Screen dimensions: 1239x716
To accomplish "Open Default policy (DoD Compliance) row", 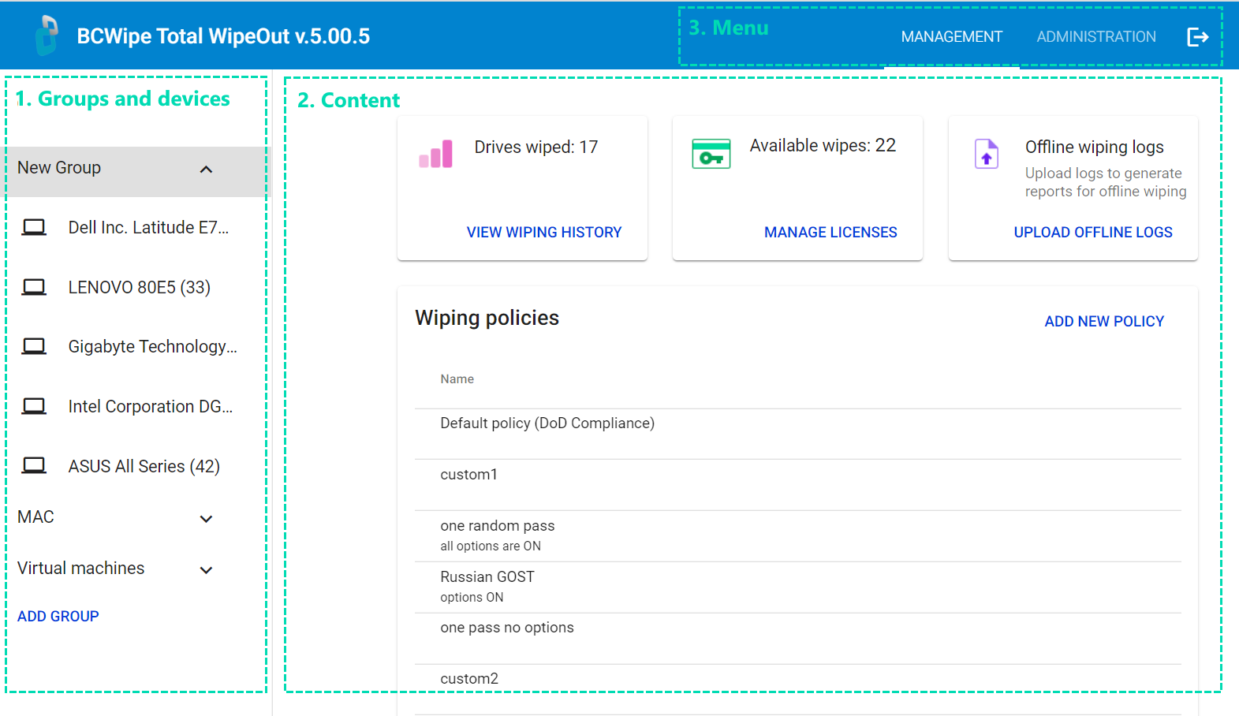I will click(x=798, y=434).
